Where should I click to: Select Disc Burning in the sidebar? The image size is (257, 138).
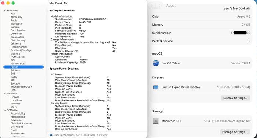(x=18, y=40)
